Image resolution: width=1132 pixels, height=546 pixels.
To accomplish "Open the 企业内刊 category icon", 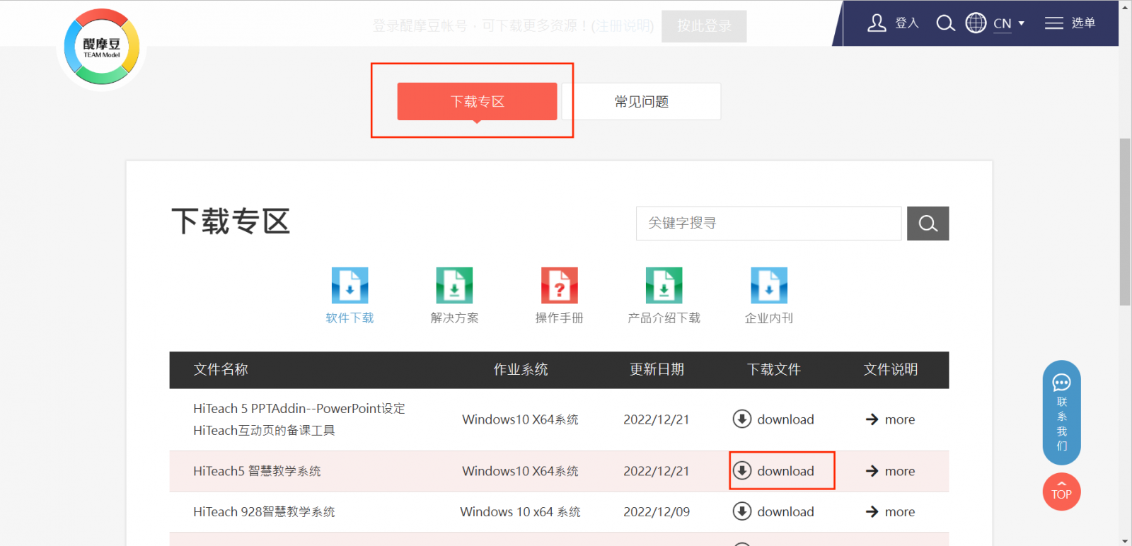I will coord(768,286).
